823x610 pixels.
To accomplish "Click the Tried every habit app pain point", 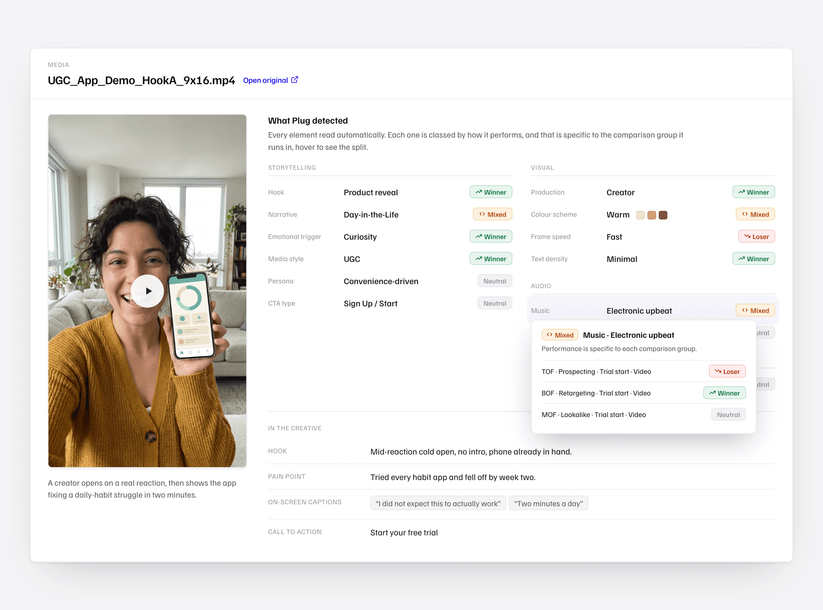I will [453, 477].
